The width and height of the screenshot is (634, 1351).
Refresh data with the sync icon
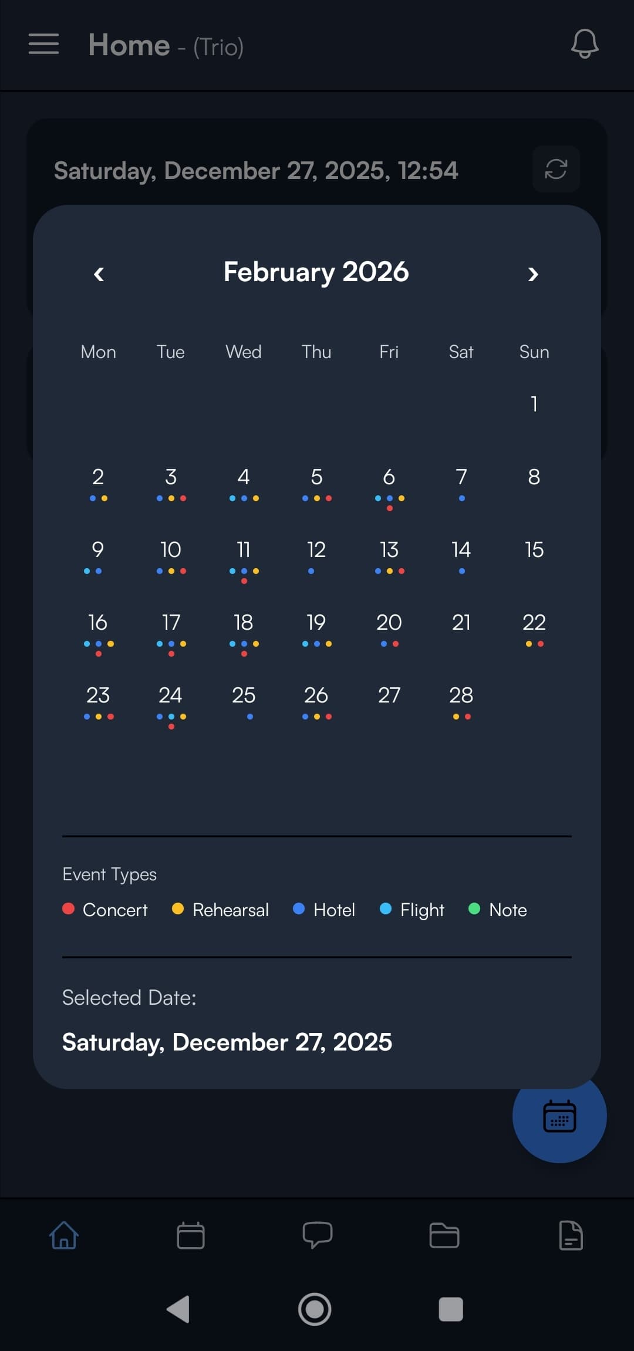pos(555,169)
